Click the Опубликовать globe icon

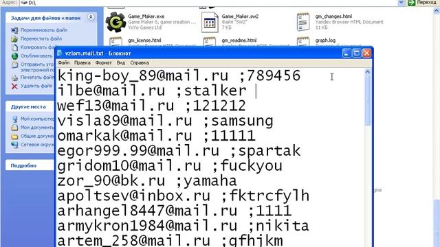point(14,56)
